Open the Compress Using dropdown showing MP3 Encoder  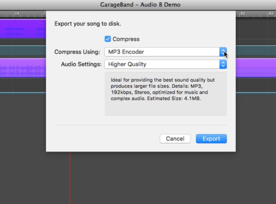(x=166, y=52)
